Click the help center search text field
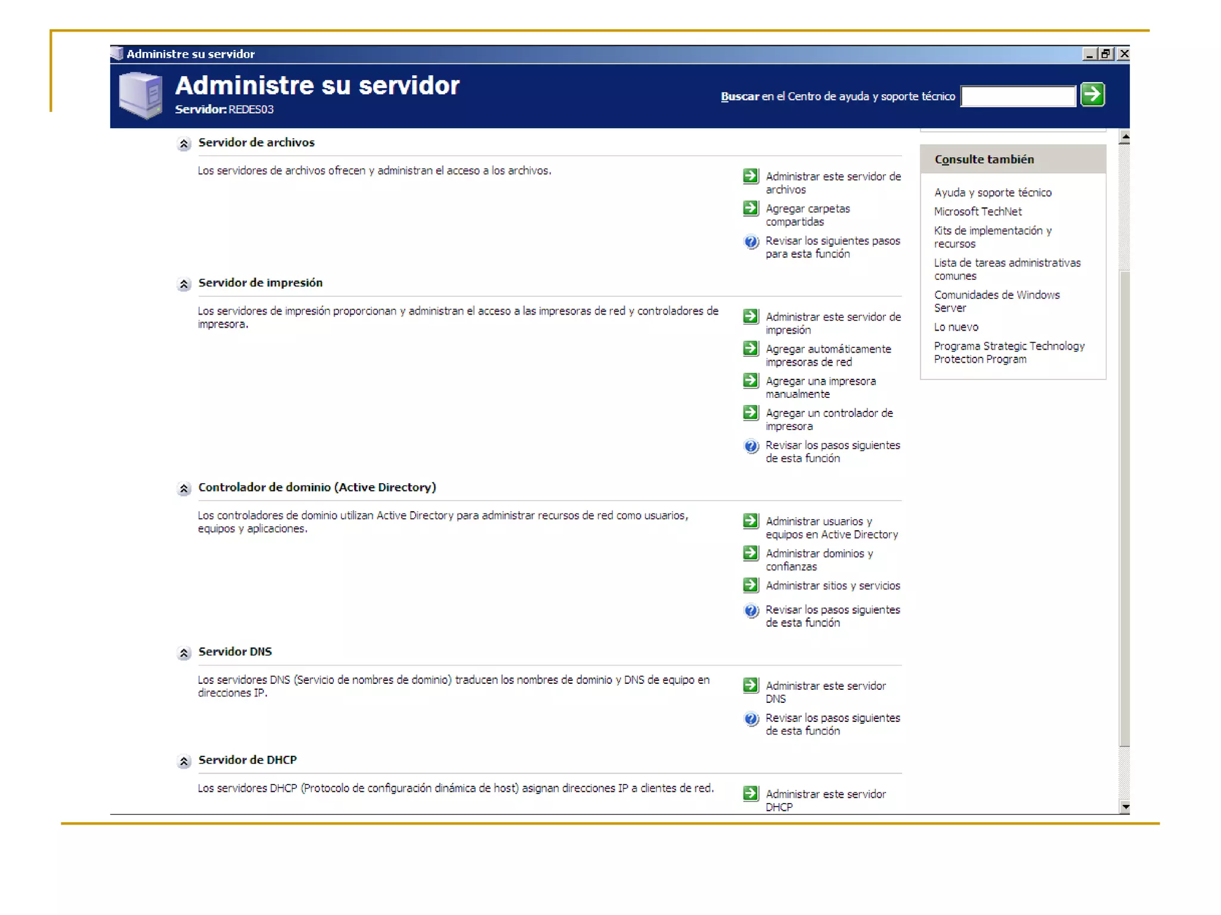Image resolution: width=1221 pixels, height=915 pixels. (1018, 97)
